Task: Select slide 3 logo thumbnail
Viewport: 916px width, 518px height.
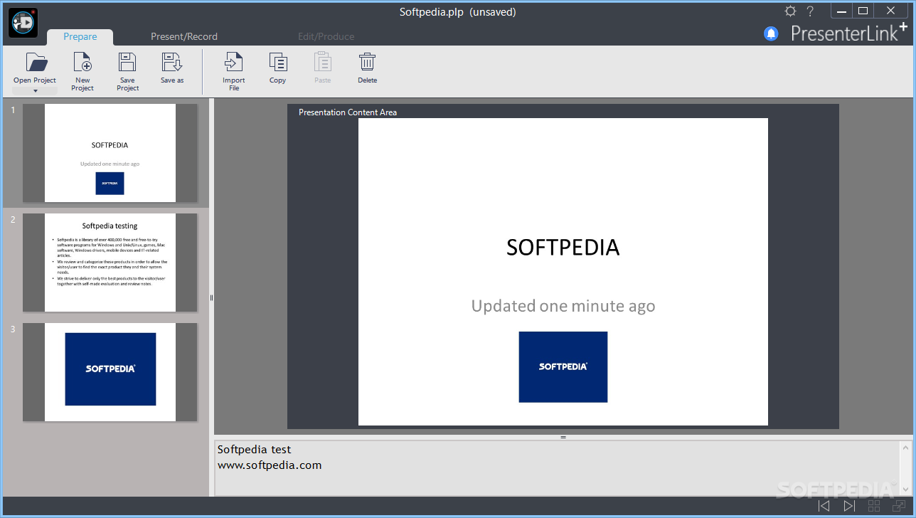Action: click(x=110, y=372)
